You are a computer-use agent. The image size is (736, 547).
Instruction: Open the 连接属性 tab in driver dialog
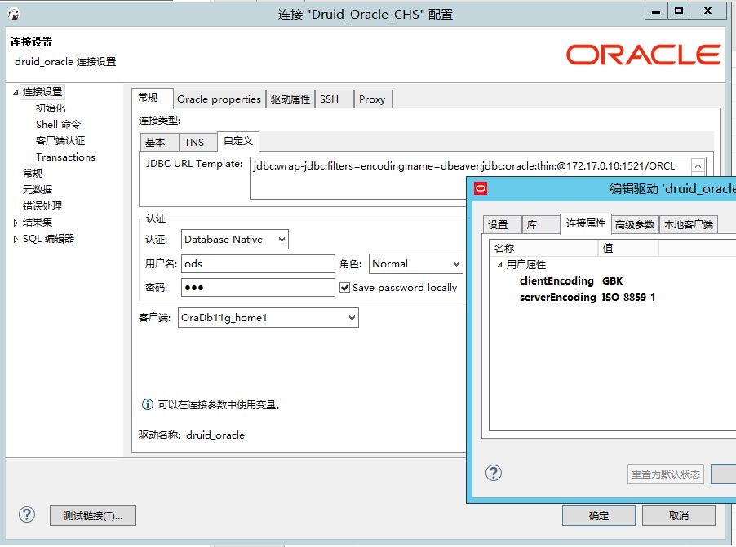pos(585,223)
